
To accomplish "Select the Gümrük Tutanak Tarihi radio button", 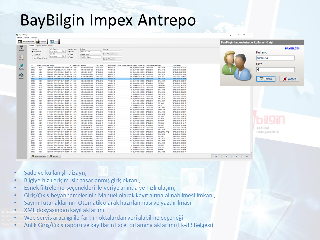I will 32,58.
